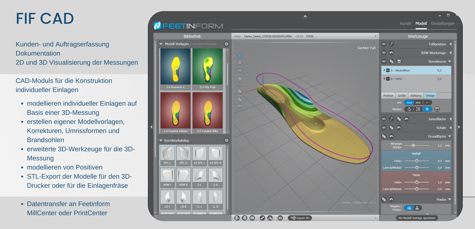Switch to the Glättung tab
This screenshot has height=229, width=475.
[x=416, y=95]
